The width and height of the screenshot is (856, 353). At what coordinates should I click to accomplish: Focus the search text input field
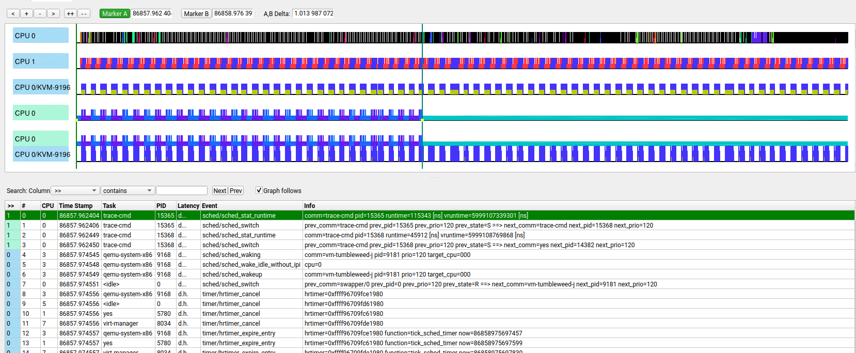click(x=182, y=190)
